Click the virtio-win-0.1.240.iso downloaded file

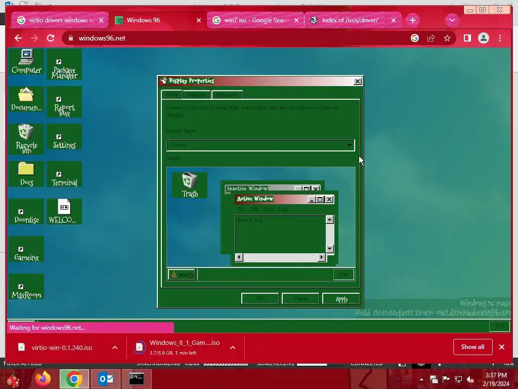click(x=62, y=347)
